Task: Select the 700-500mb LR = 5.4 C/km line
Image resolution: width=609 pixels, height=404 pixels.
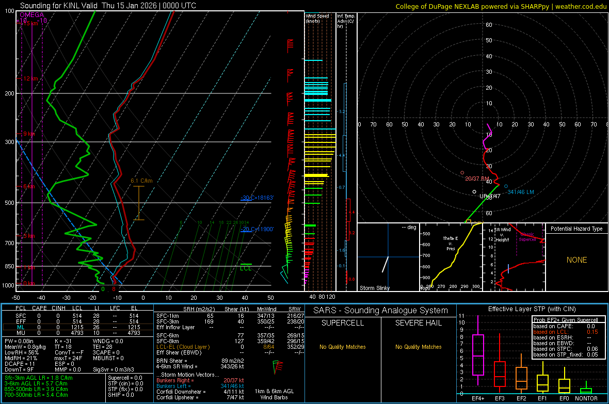Action: [x=36, y=395]
